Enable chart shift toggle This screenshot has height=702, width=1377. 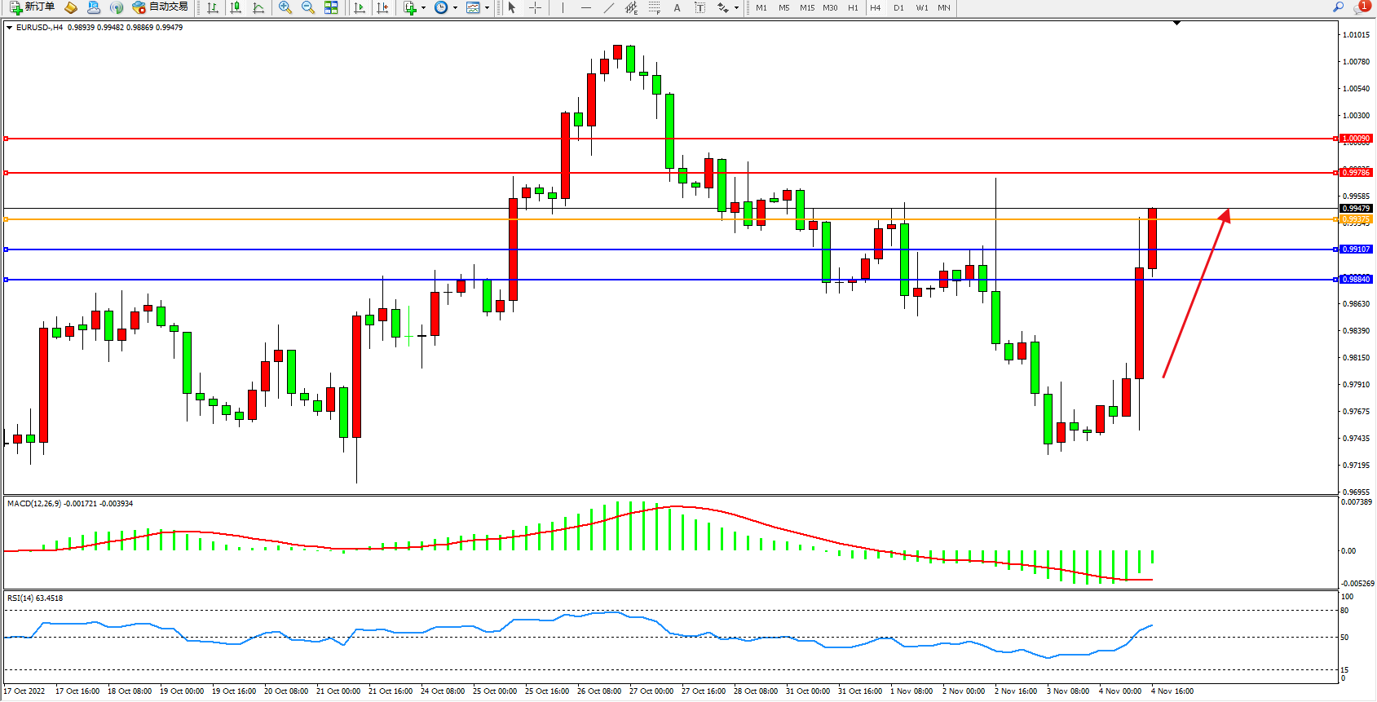coord(382,7)
